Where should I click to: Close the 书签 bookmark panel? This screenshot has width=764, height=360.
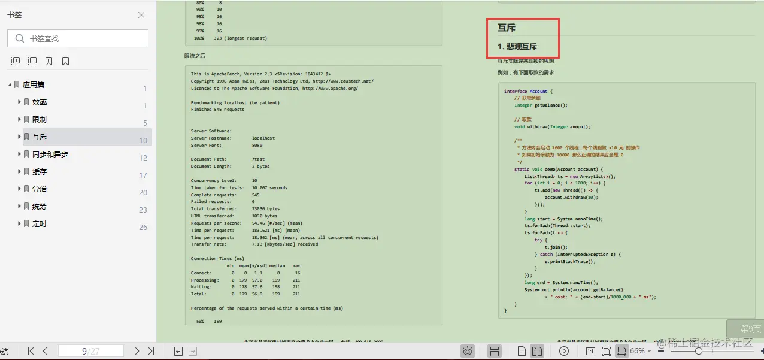(x=141, y=15)
